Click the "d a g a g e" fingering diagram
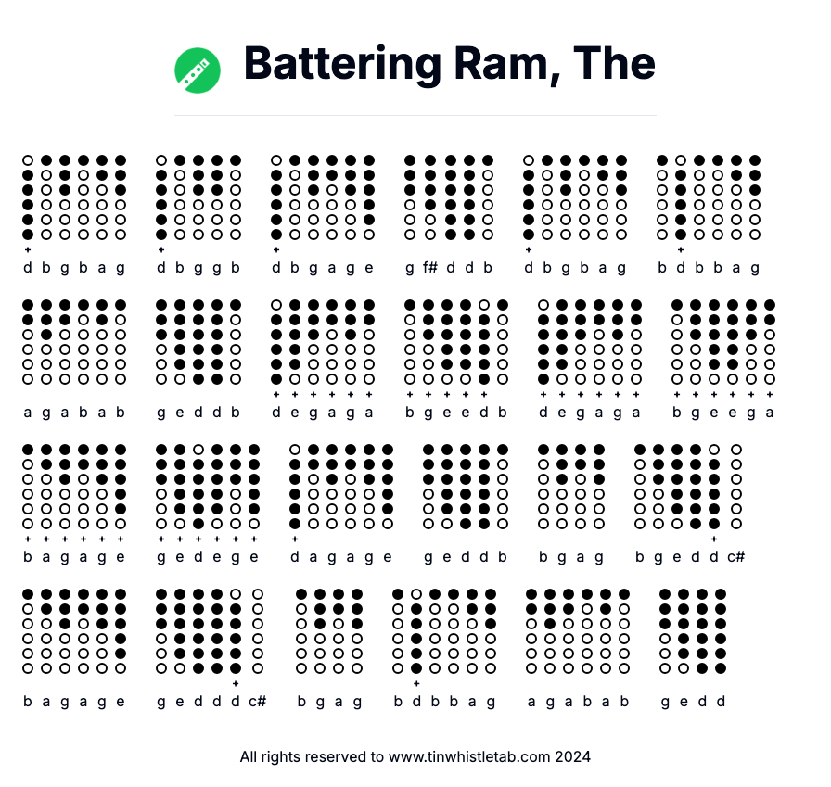 point(341,487)
